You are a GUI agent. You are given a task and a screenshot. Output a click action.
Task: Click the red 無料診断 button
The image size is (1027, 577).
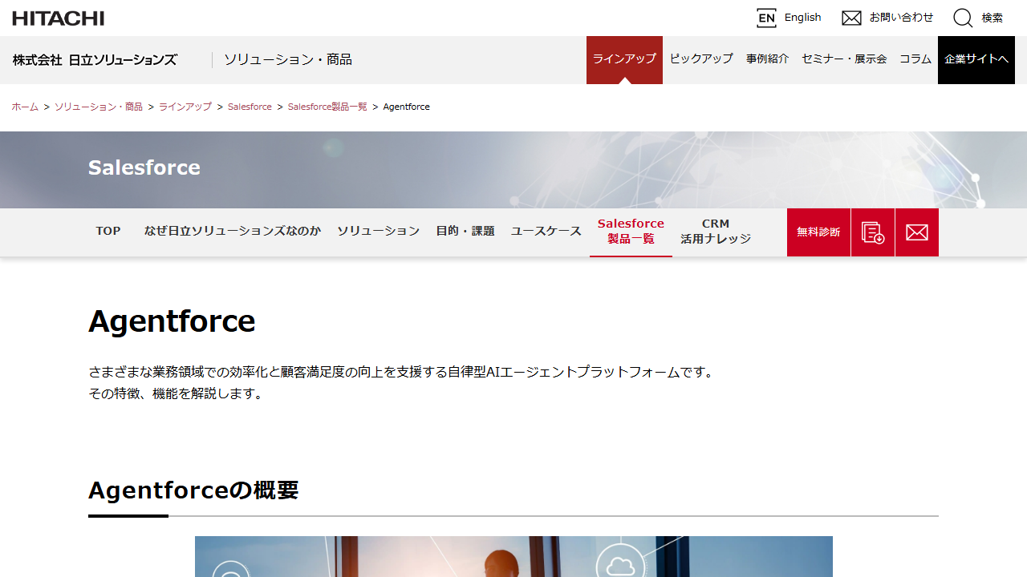(x=818, y=232)
